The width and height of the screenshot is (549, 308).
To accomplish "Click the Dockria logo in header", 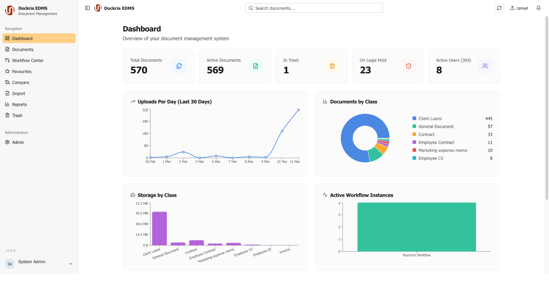I will [98, 8].
